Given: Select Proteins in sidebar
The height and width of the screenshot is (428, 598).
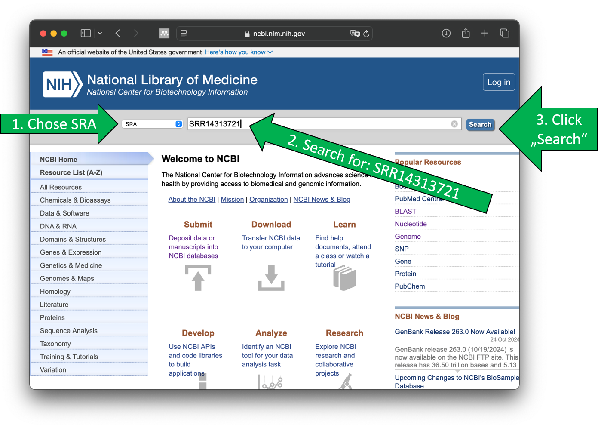Looking at the screenshot, I should pyautogui.click(x=52, y=317).
